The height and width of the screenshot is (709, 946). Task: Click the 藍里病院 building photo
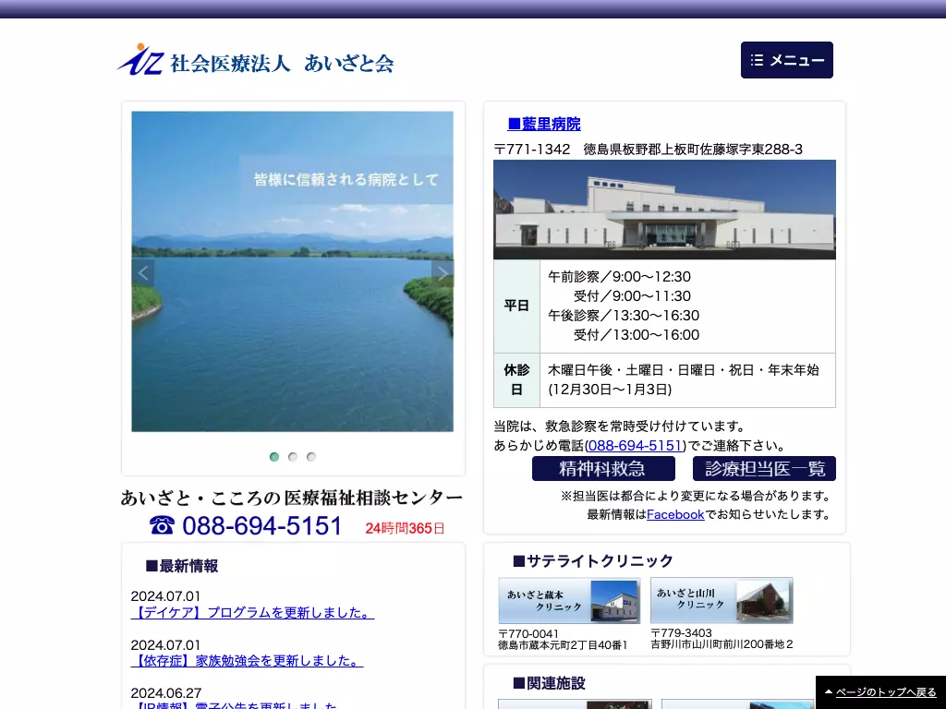(x=664, y=210)
